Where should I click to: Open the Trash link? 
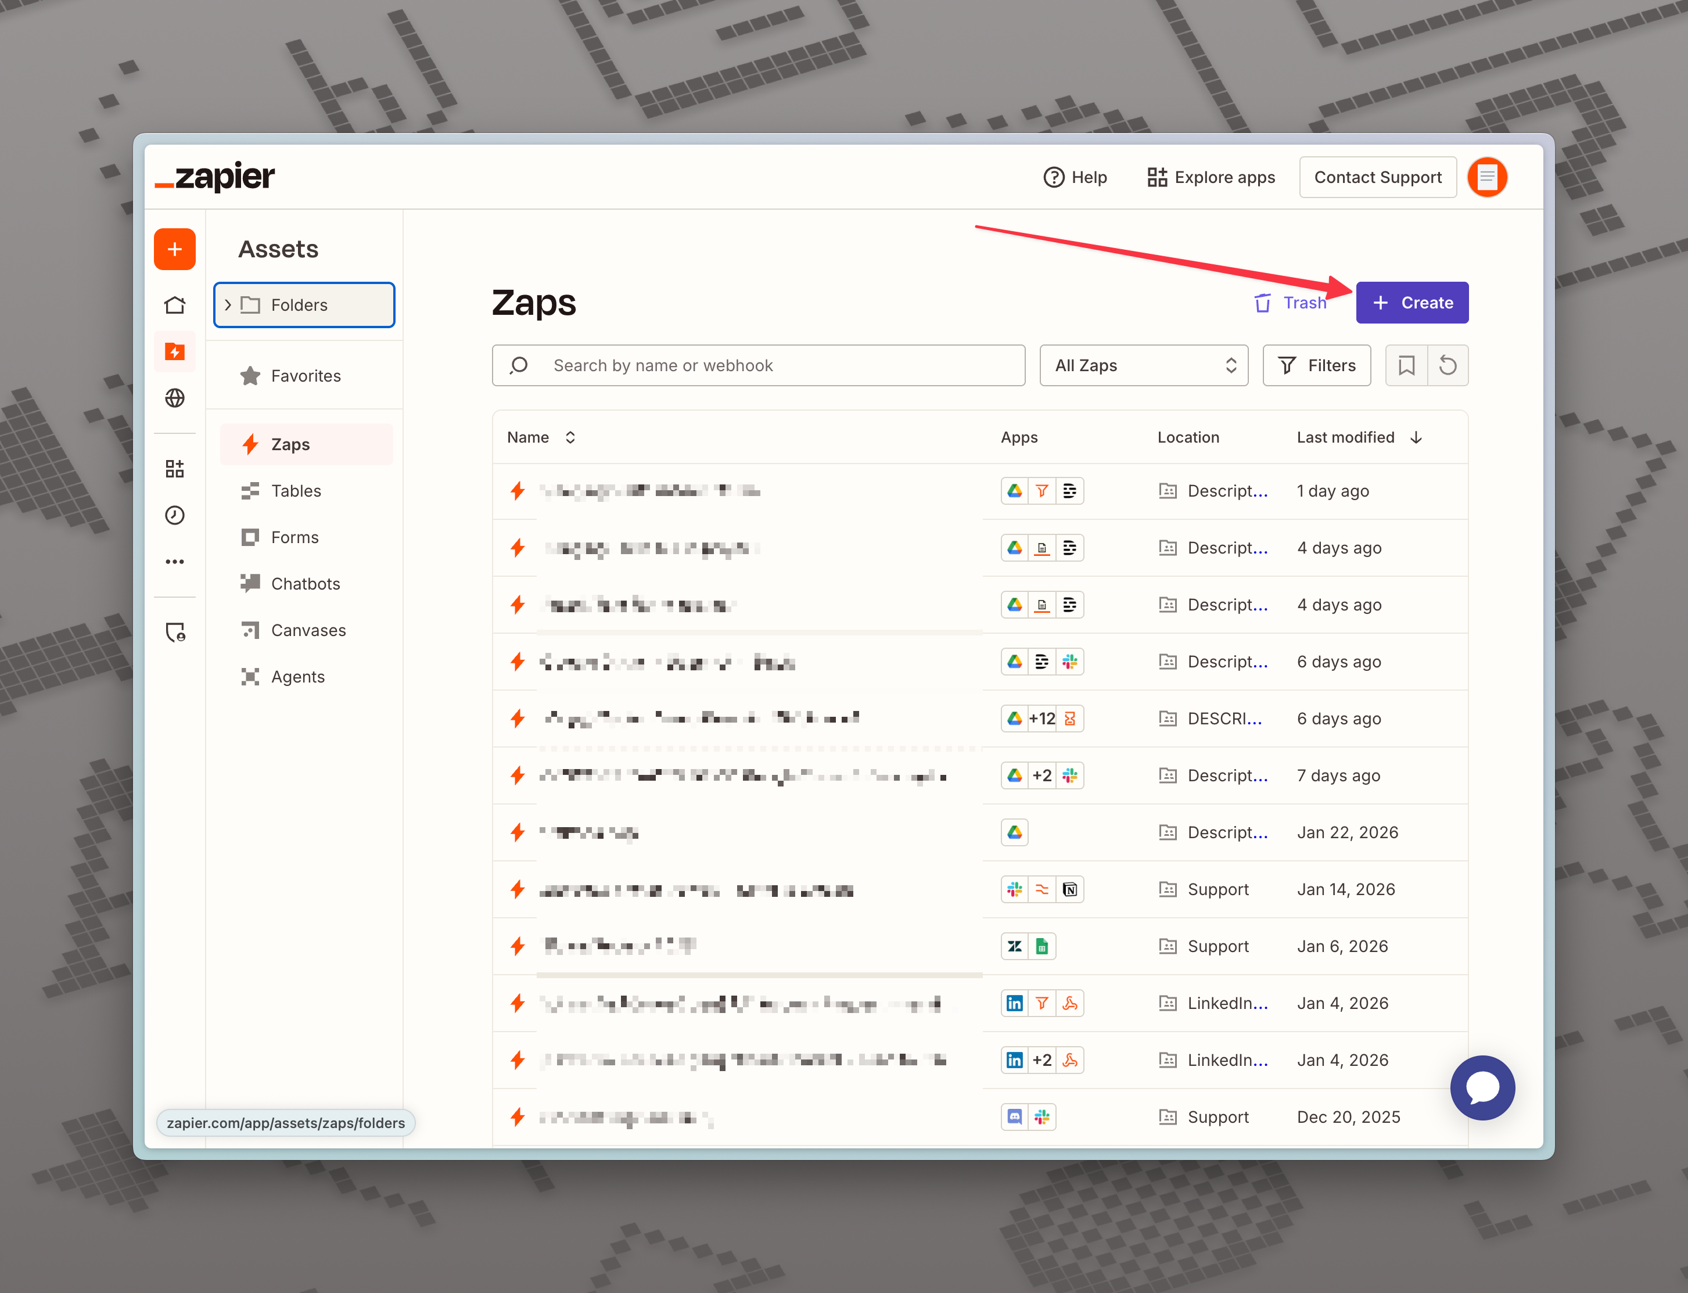click(x=1291, y=303)
